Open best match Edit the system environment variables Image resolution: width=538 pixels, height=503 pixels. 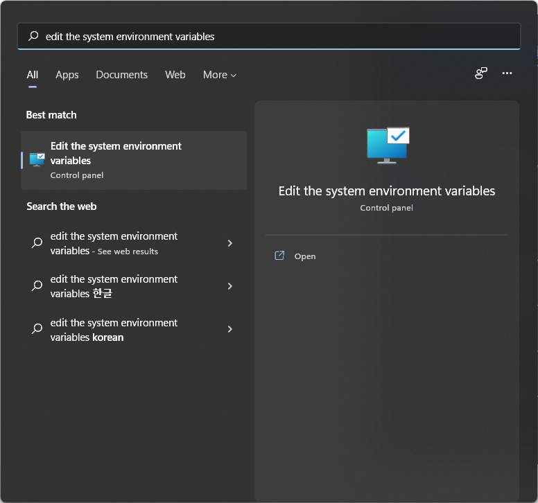(x=134, y=160)
